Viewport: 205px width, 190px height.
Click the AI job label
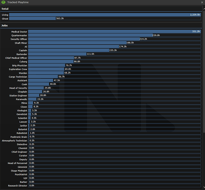click(26, 47)
